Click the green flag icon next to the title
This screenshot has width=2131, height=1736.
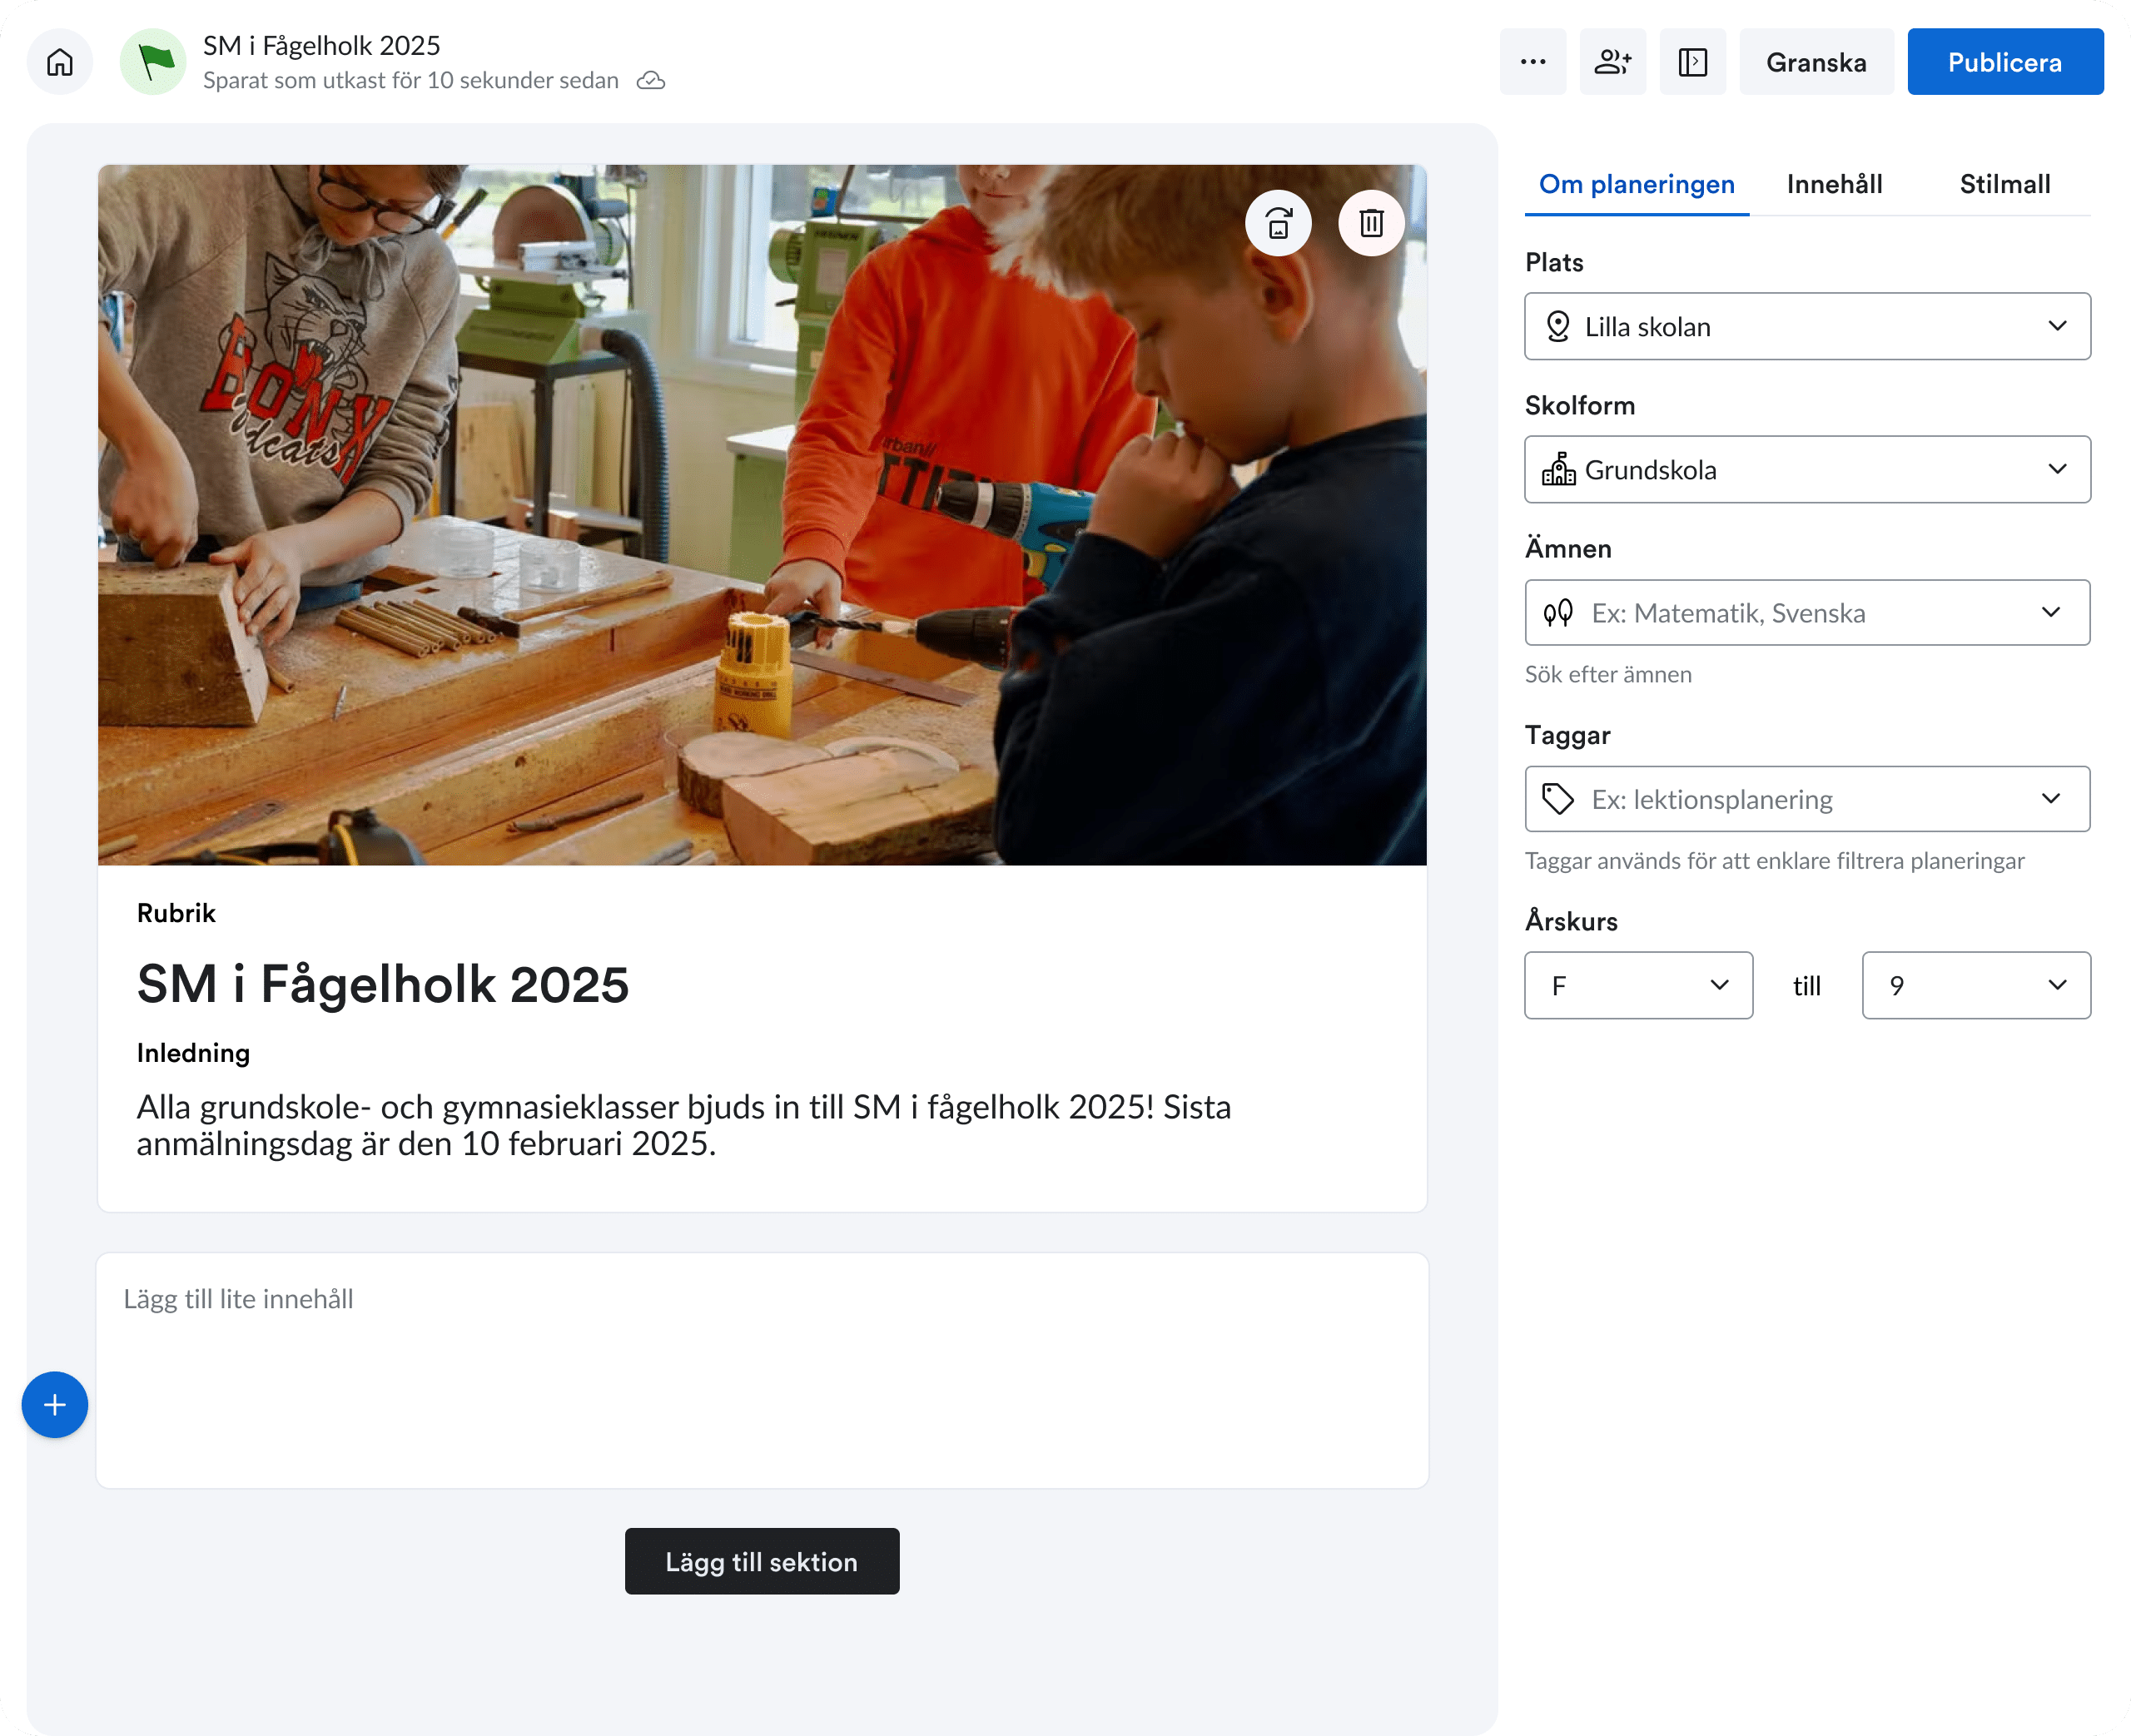[x=153, y=61]
